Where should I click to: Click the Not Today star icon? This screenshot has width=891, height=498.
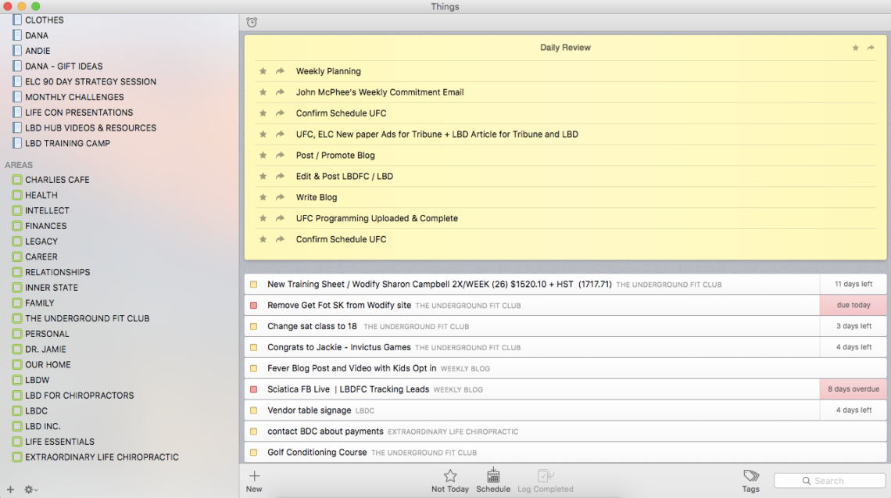[450, 476]
